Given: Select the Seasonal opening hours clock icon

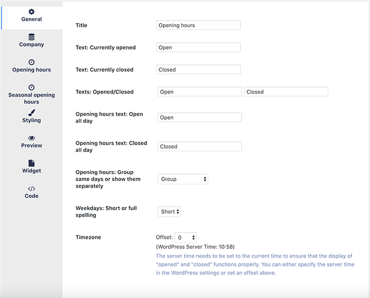Looking at the screenshot, I should (x=31, y=87).
